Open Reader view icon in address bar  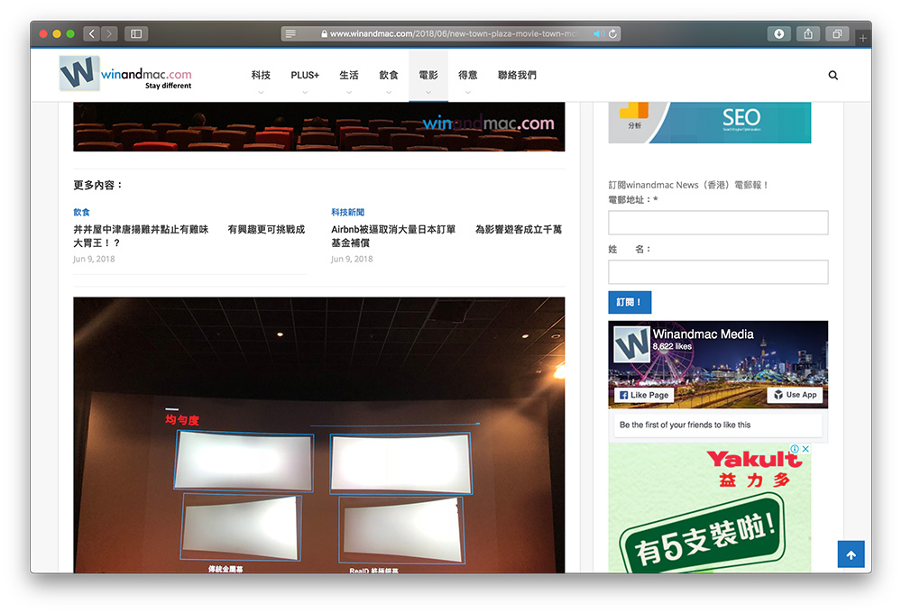[290, 33]
